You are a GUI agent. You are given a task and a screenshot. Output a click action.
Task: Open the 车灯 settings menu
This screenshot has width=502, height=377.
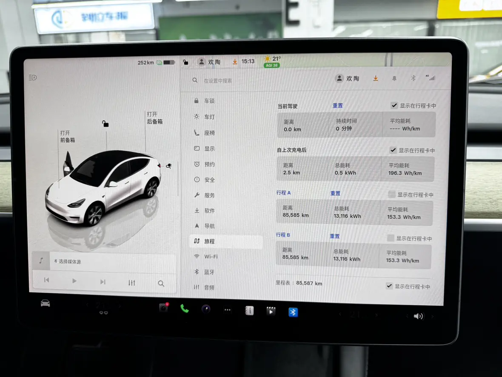click(x=209, y=117)
